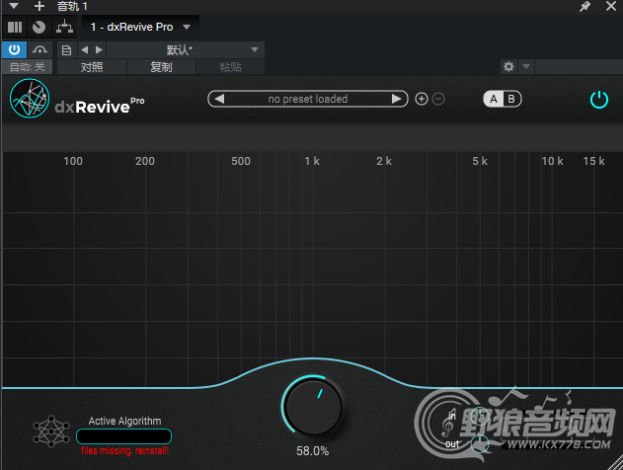Click the neural network algorithm icon
The width and height of the screenshot is (623, 470).
(x=51, y=431)
